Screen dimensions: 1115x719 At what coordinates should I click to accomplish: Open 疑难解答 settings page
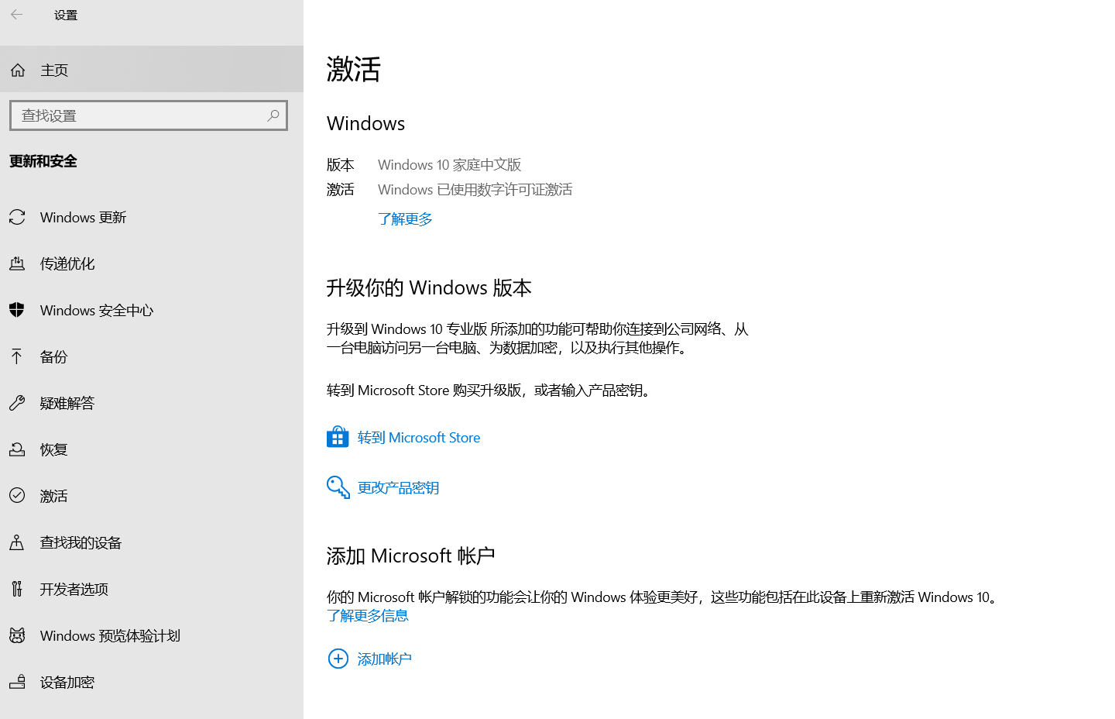coord(152,403)
